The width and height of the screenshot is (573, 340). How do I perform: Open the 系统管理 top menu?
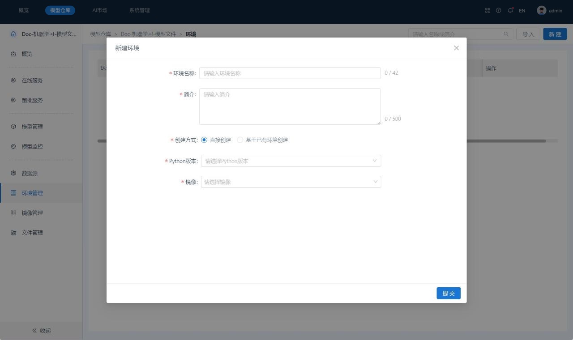[x=139, y=10]
